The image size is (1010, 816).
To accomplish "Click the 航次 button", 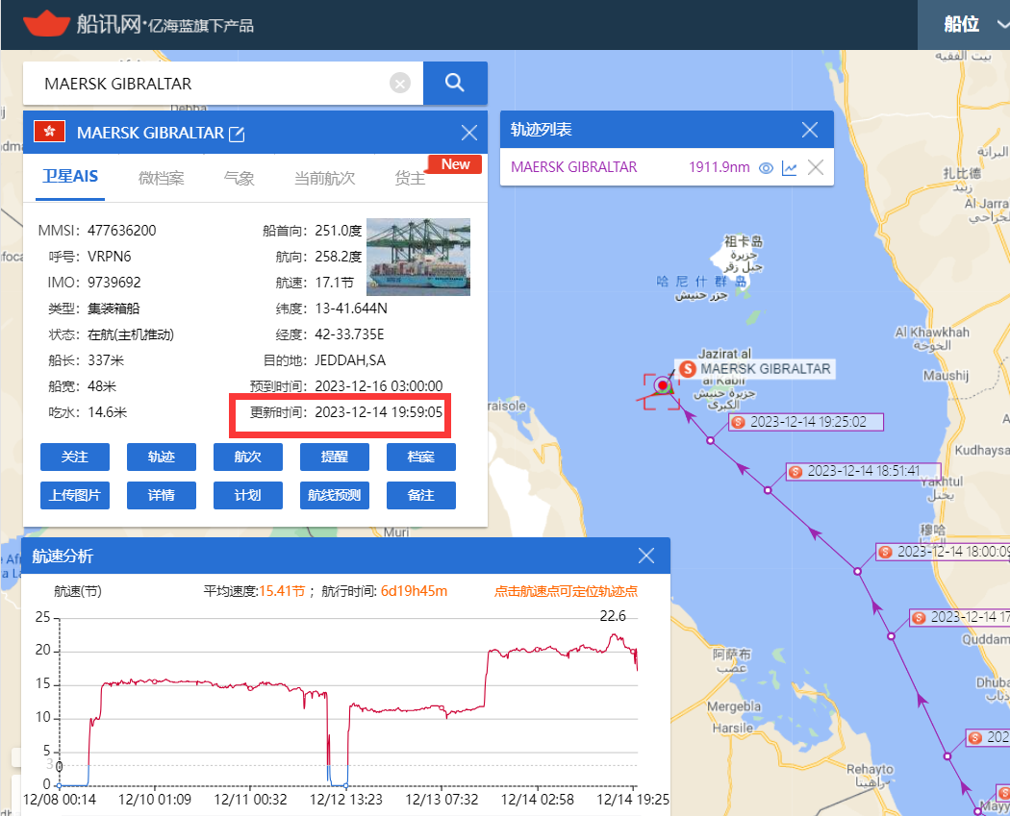I will click(248, 457).
